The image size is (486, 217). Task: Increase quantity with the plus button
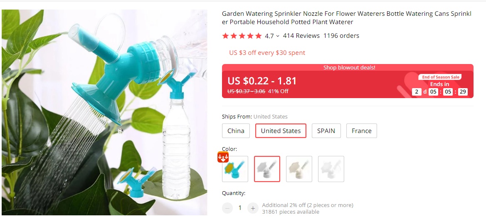(253, 208)
